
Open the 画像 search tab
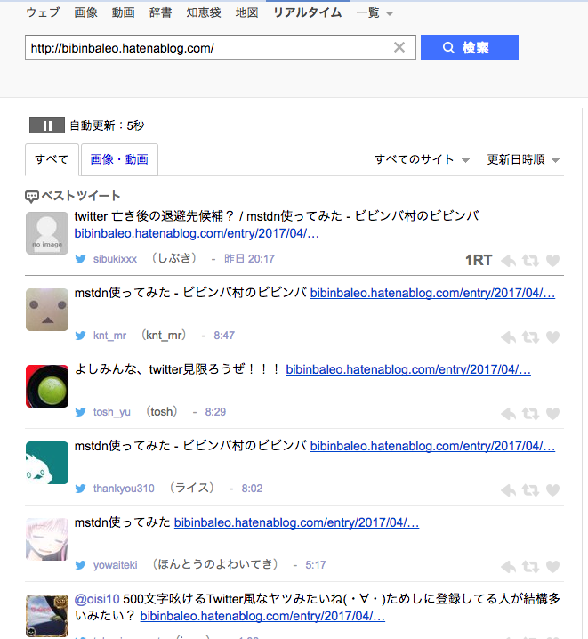(86, 12)
